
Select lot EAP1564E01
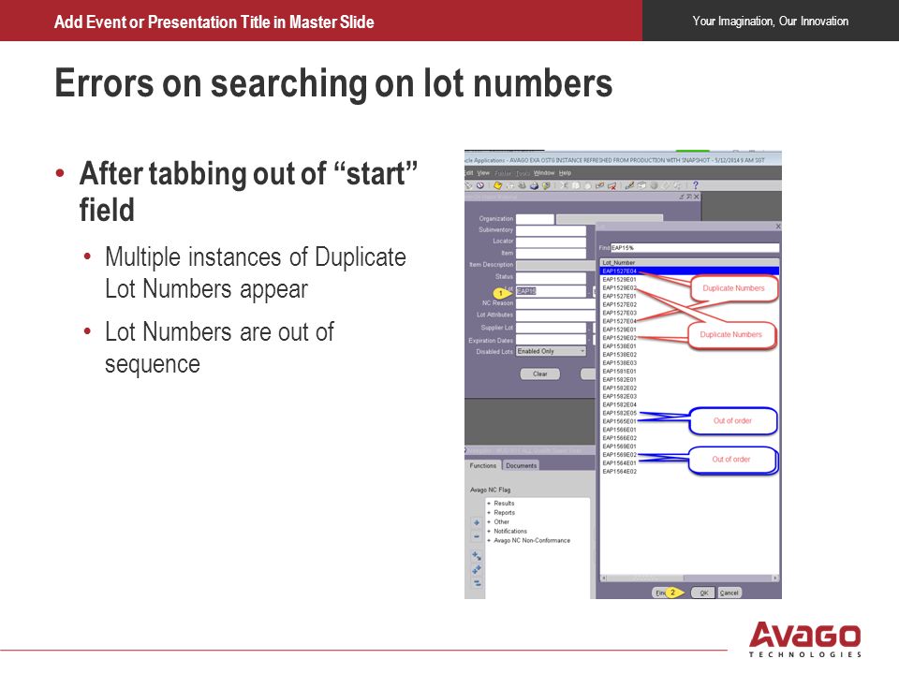[x=619, y=463]
